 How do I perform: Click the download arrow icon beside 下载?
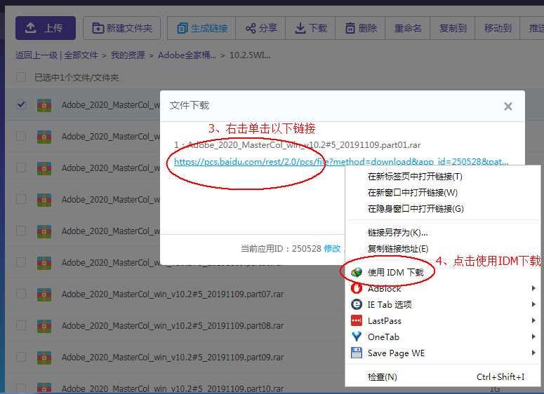pyautogui.click(x=300, y=28)
